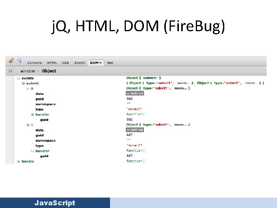This screenshot has width=277, height=208.
Task: Open the CSS tab
Action: (65, 63)
